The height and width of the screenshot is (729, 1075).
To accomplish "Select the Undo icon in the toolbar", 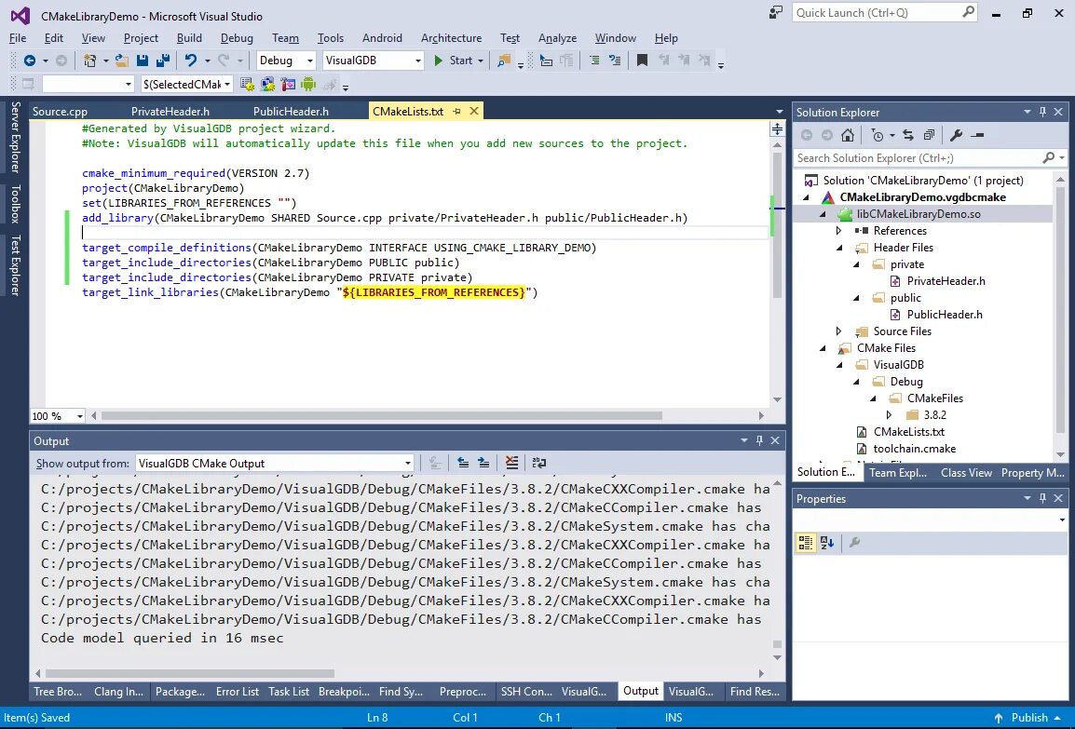I will tap(189, 60).
